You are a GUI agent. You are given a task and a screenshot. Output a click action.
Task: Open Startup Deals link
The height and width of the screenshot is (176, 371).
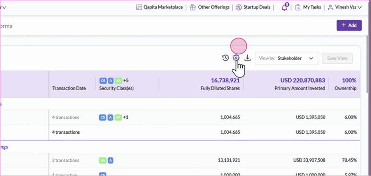(x=256, y=7)
